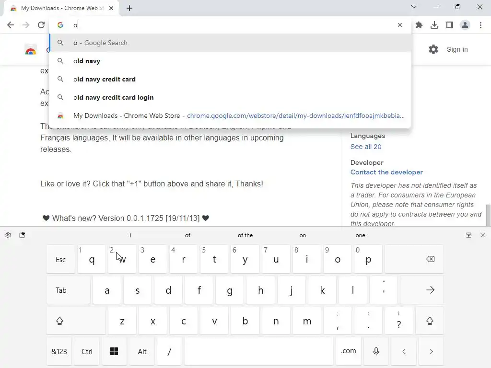
Task: Tap the Alt key
Action: (142, 351)
